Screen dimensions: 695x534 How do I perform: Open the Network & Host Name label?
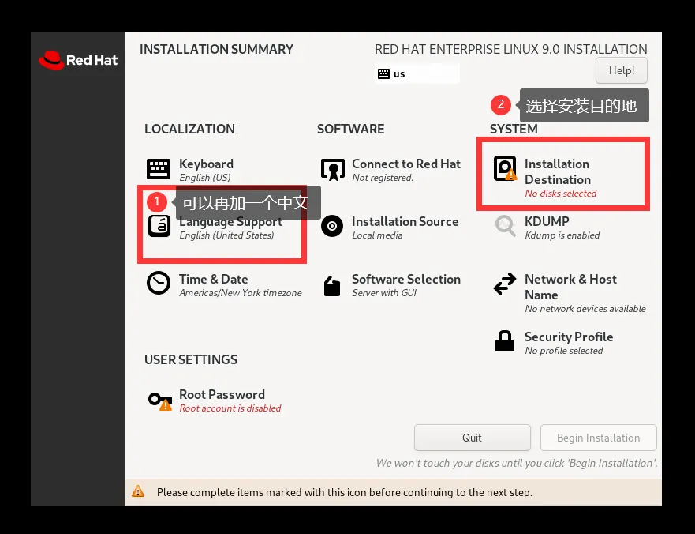tap(571, 288)
